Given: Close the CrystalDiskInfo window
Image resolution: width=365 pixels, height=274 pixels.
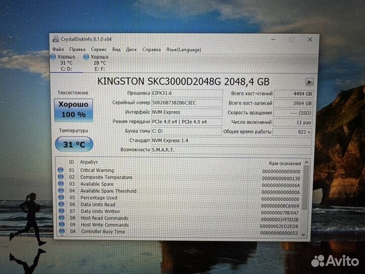Looking at the screenshot, I should [310, 40].
